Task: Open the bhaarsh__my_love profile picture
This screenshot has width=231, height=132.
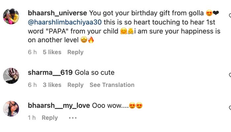Action: point(11,108)
